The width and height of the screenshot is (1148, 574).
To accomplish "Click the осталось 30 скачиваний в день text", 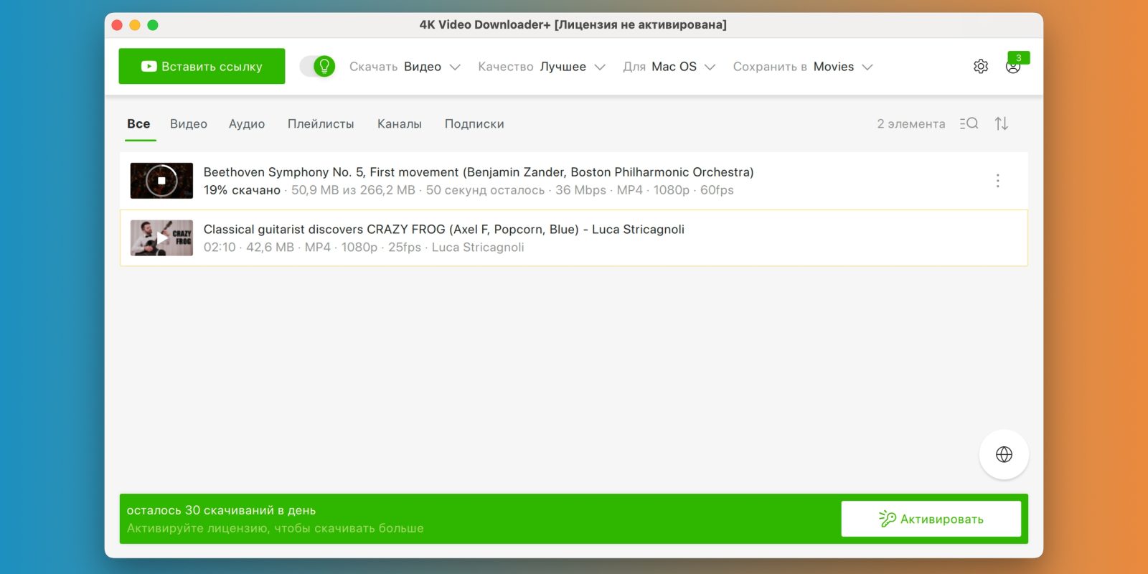I will [221, 510].
